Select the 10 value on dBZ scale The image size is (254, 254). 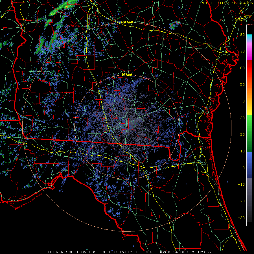pos(242,151)
